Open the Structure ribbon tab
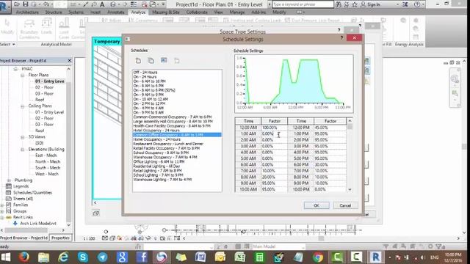 pos(54,12)
